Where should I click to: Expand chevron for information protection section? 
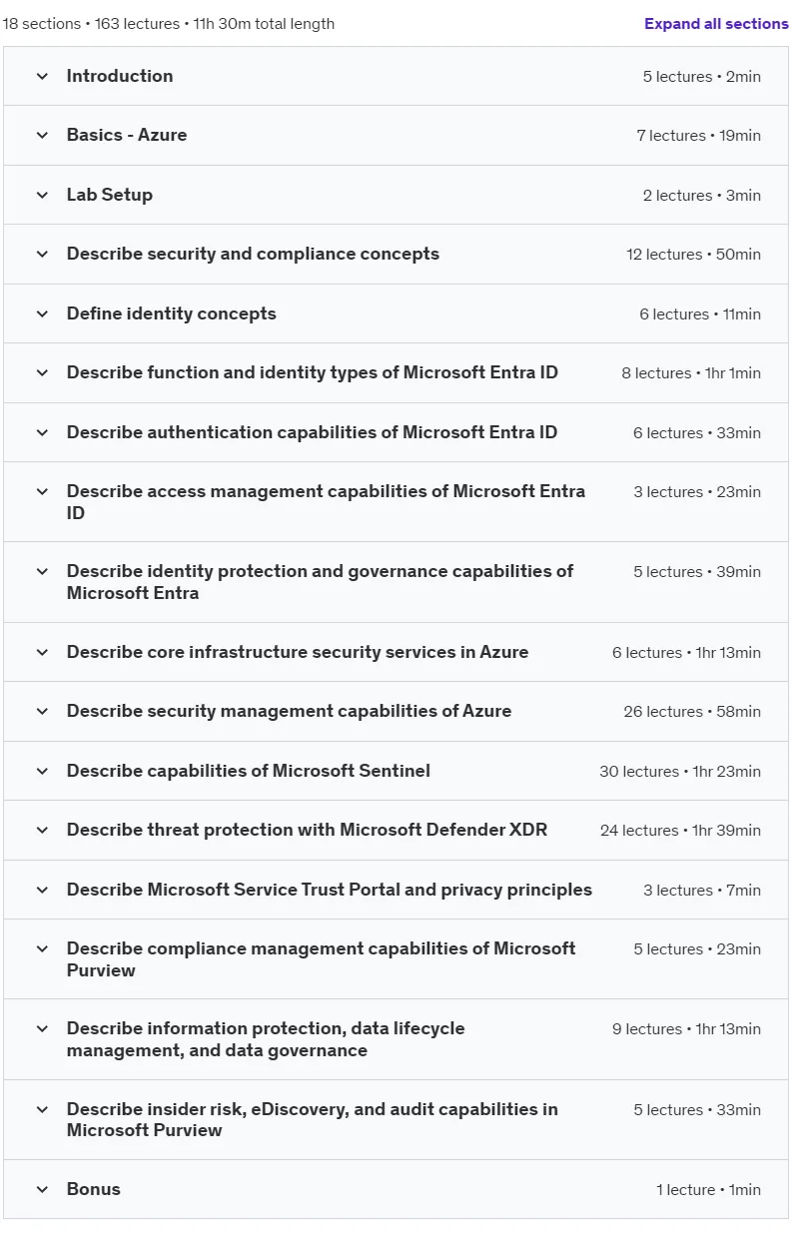pyautogui.click(x=42, y=1028)
